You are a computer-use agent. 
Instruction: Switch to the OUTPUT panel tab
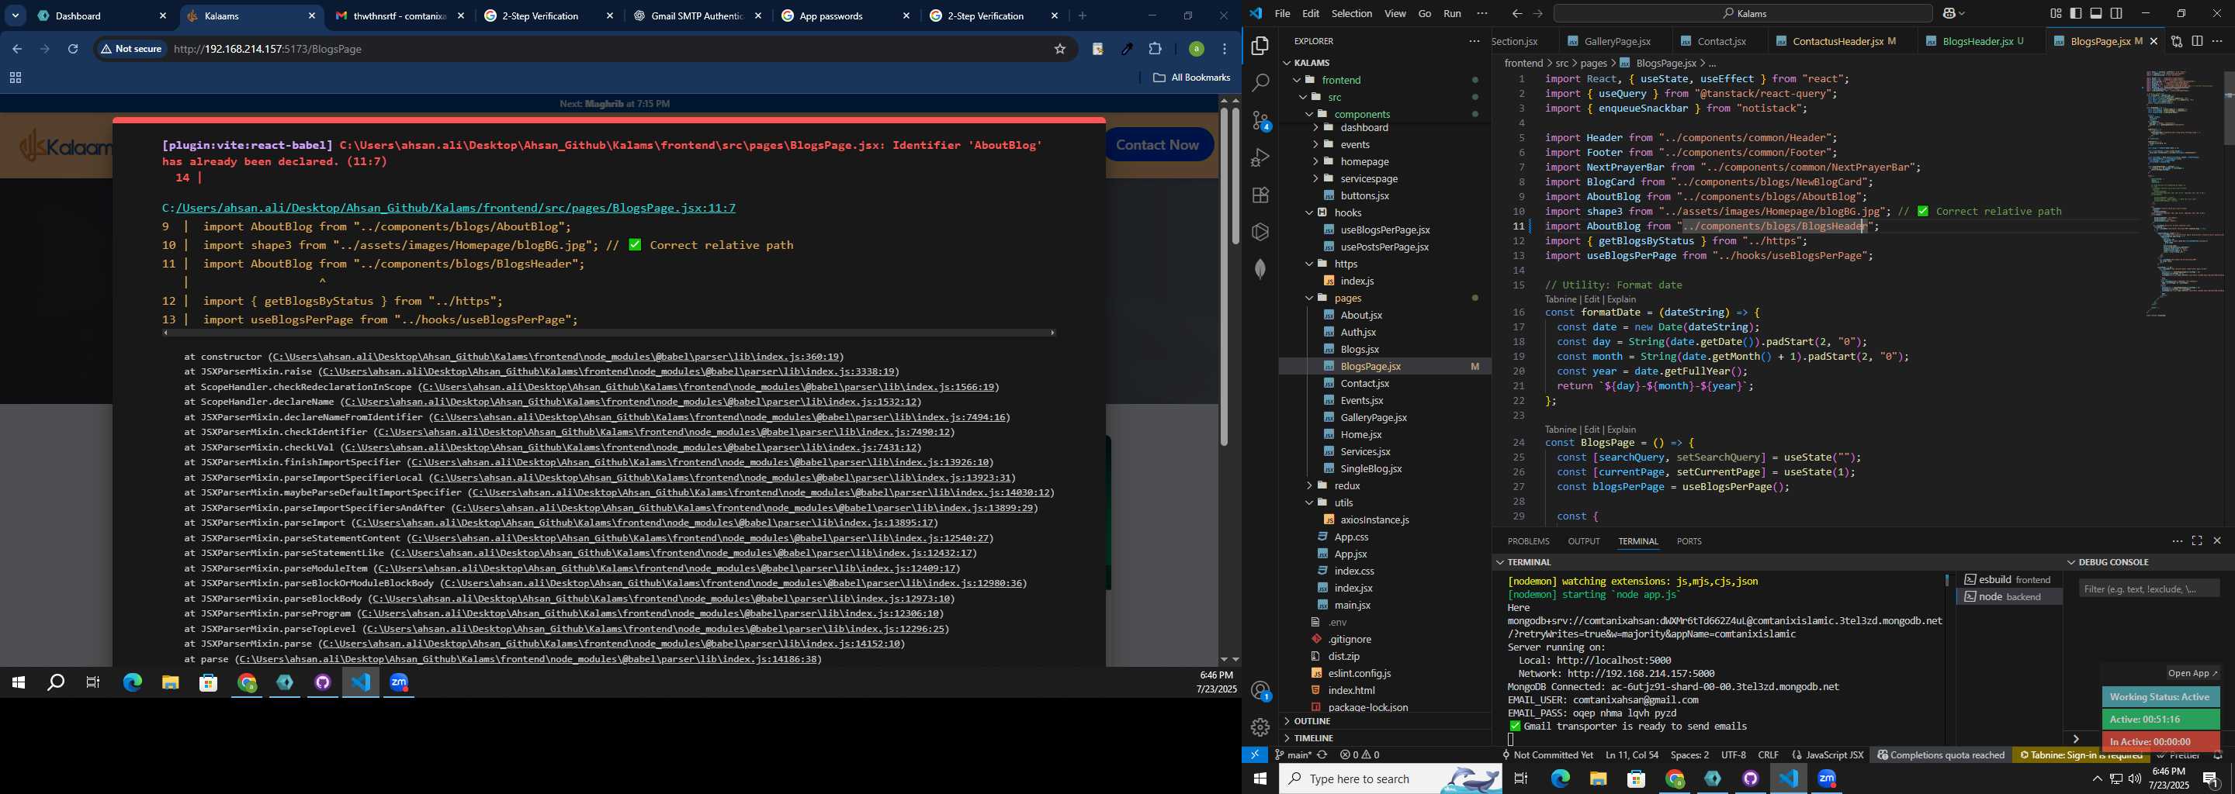[1583, 541]
